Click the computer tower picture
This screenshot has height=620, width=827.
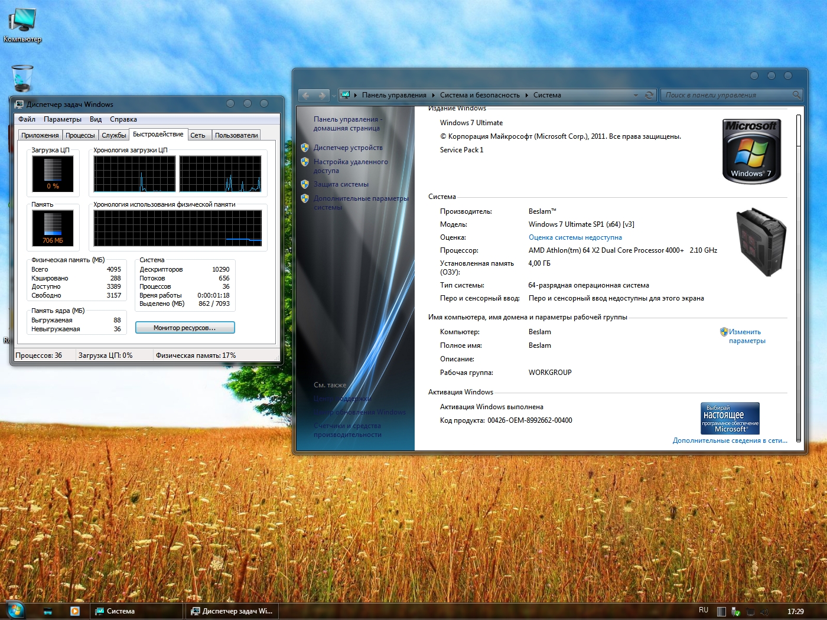click(761, 242)
